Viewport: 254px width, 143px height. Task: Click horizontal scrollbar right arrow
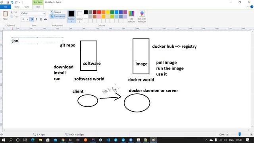tap(249, 130)
